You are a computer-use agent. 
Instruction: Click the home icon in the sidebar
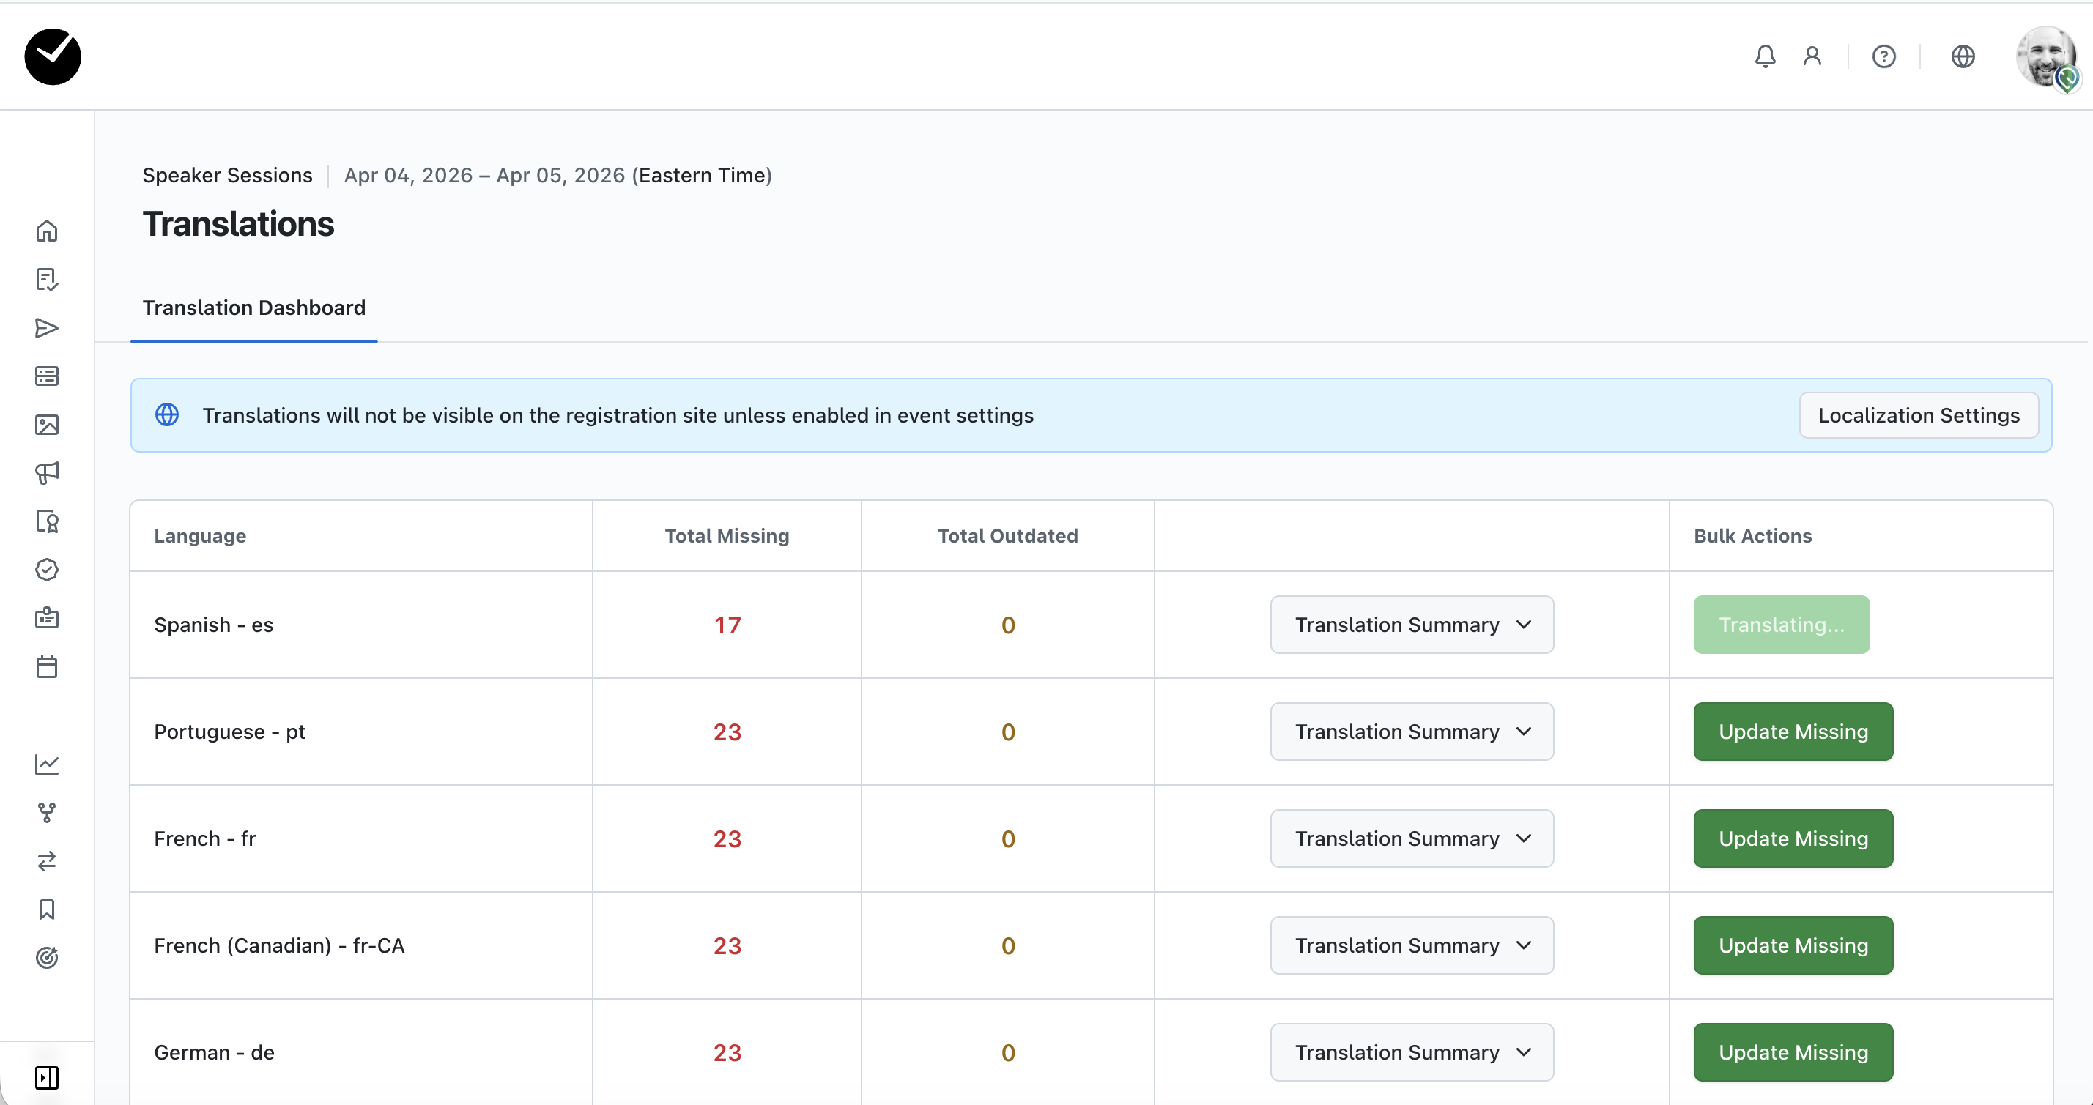[x=46, y=231]
